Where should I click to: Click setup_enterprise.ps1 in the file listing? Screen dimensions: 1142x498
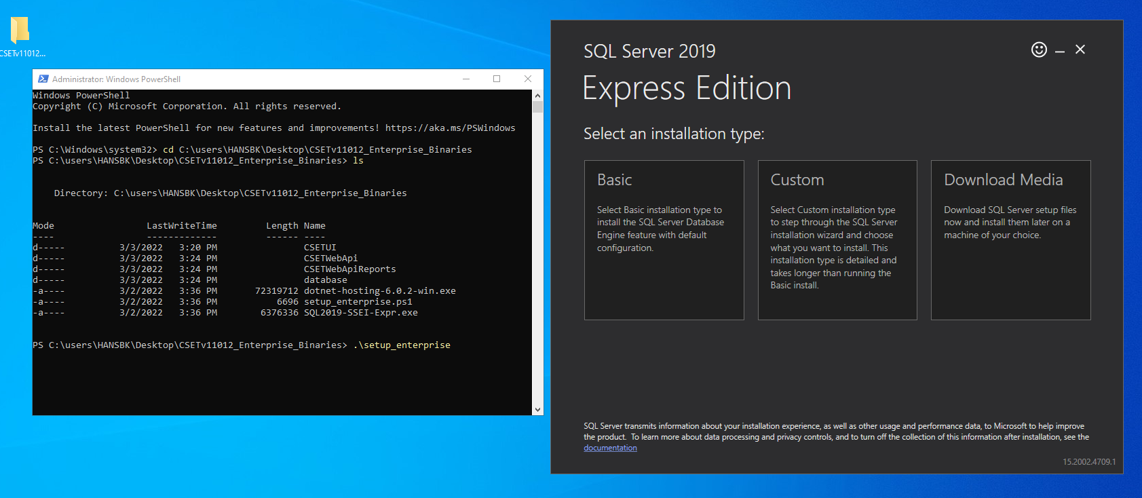pyautogui.click(x=358, y=302)
